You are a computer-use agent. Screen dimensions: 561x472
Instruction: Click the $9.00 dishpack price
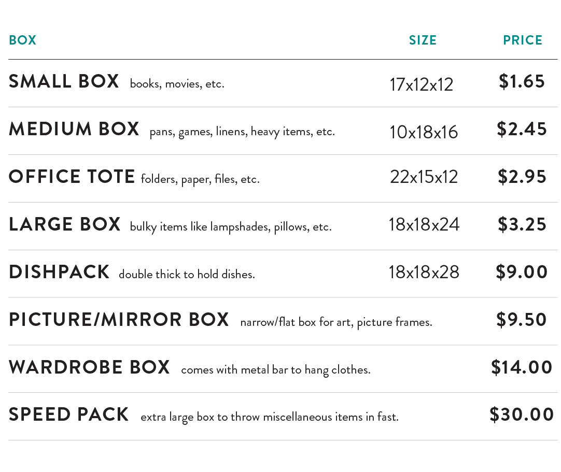(x=522, y=272)
